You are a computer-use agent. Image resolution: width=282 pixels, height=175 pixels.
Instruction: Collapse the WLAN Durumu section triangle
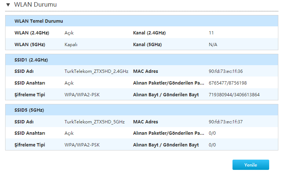8,5
